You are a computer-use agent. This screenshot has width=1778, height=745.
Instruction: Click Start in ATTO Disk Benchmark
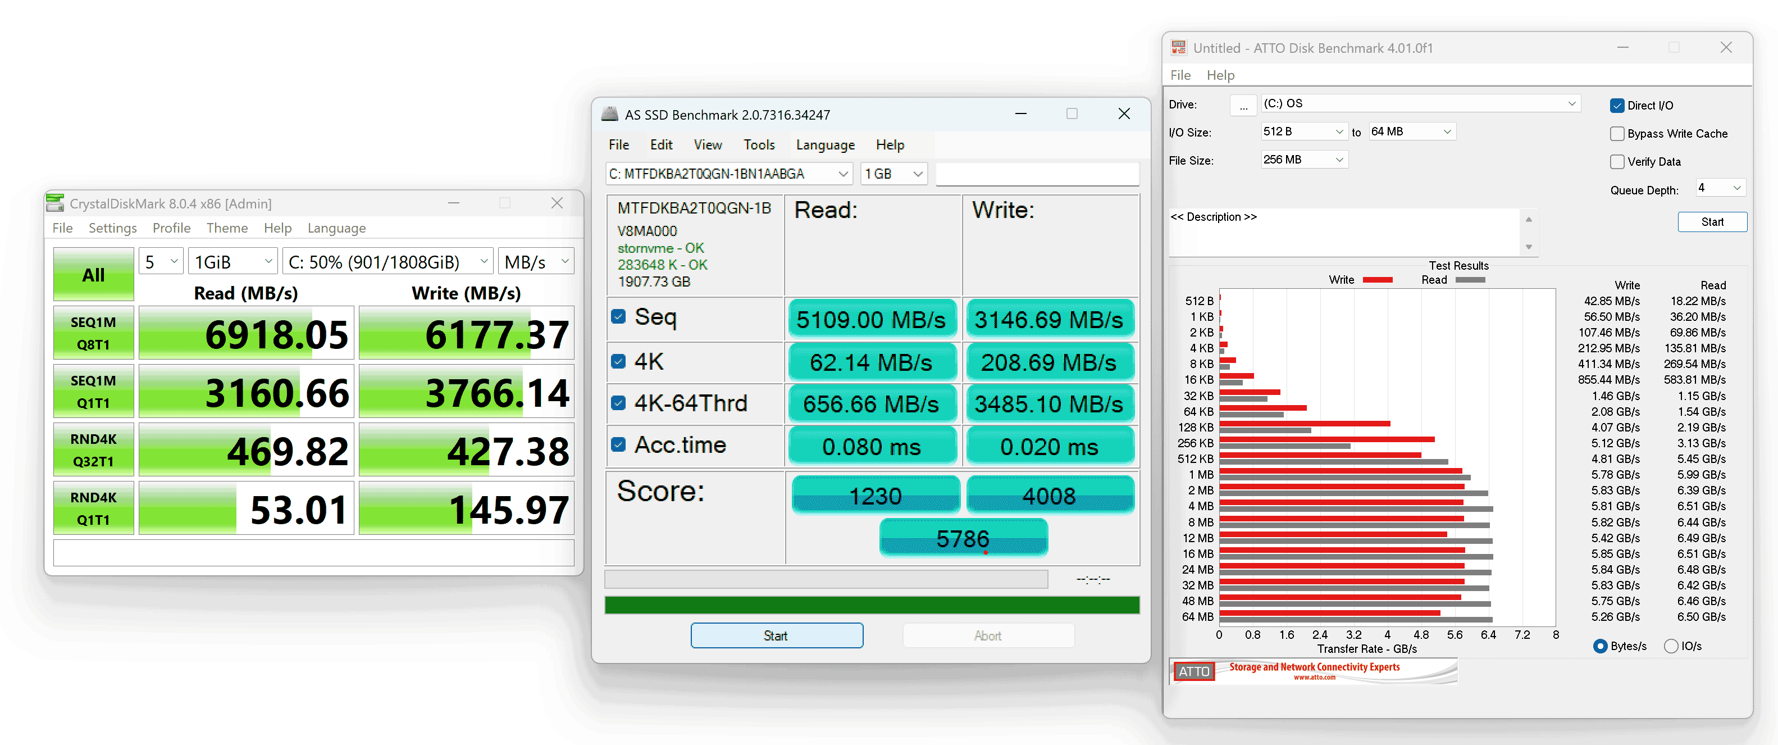tap(1712, 221)
